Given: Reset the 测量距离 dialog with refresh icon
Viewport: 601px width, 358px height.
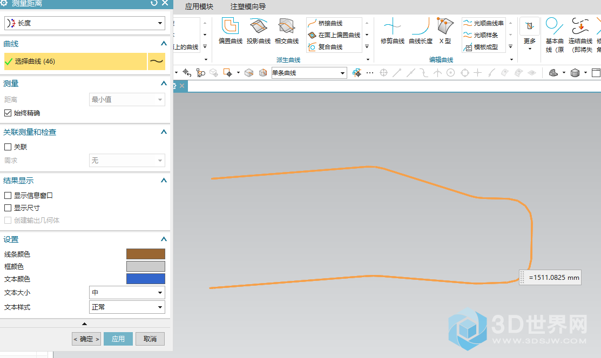Looking at the screenshot, I should point(154,3).
